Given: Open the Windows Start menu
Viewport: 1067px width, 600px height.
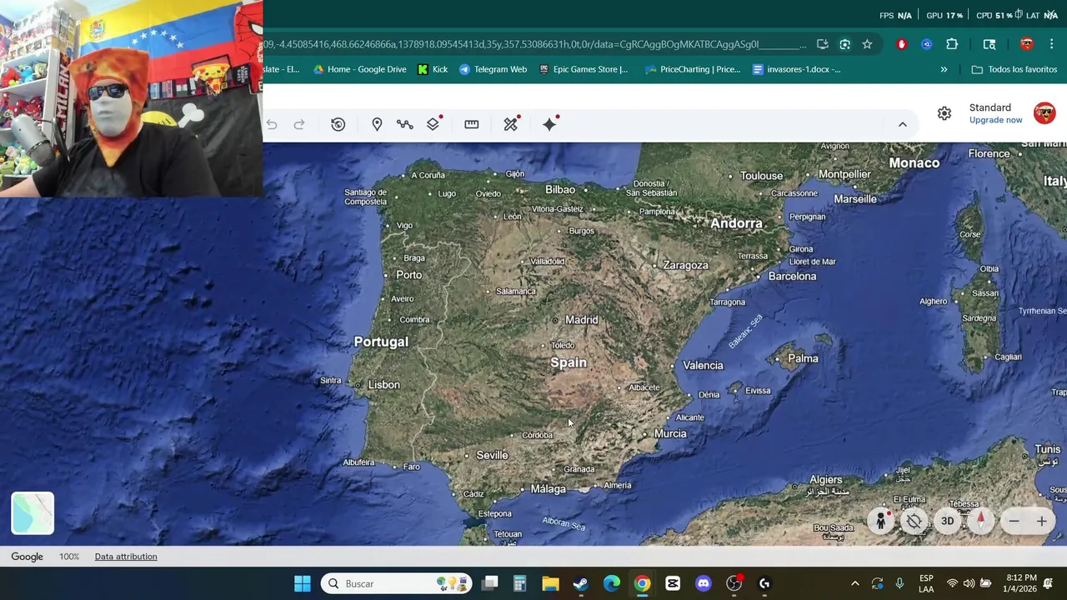Looking at the screenshot, I should coord(303,583).
